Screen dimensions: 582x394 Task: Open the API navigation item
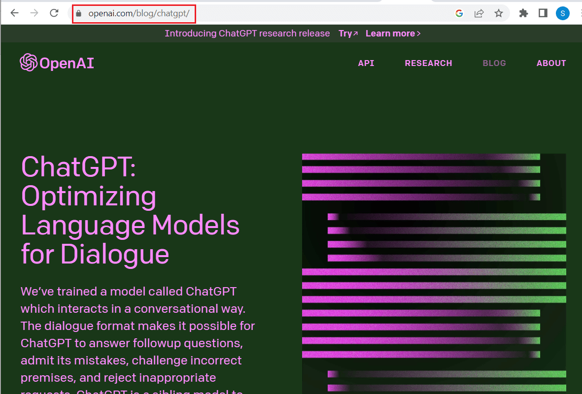coord(366,63)
